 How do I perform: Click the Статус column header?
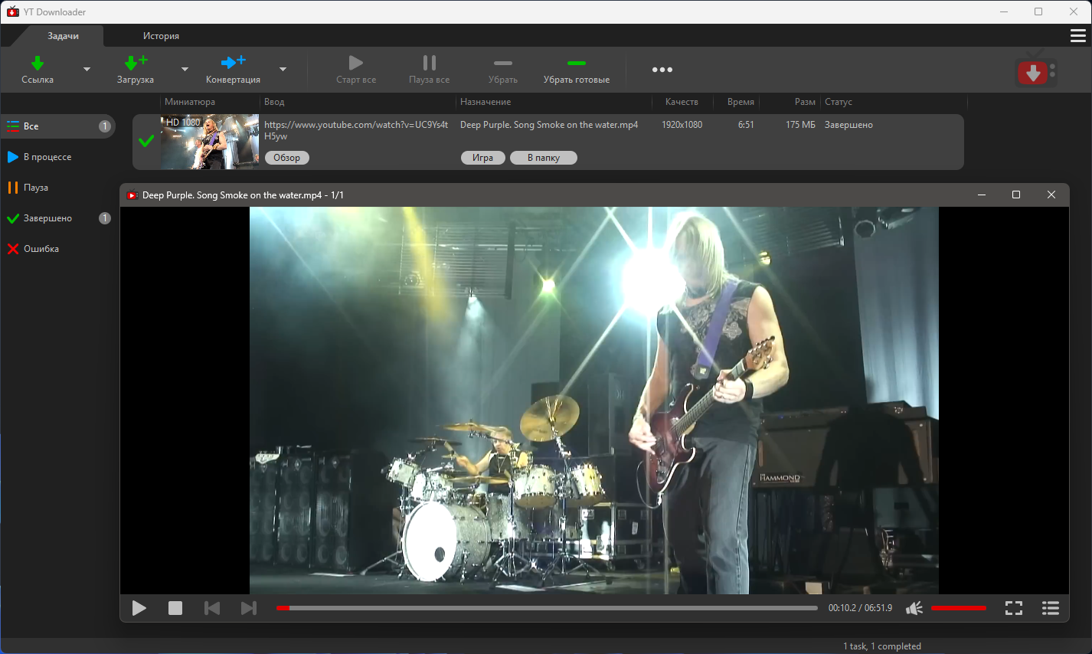(x=839, y=102)
